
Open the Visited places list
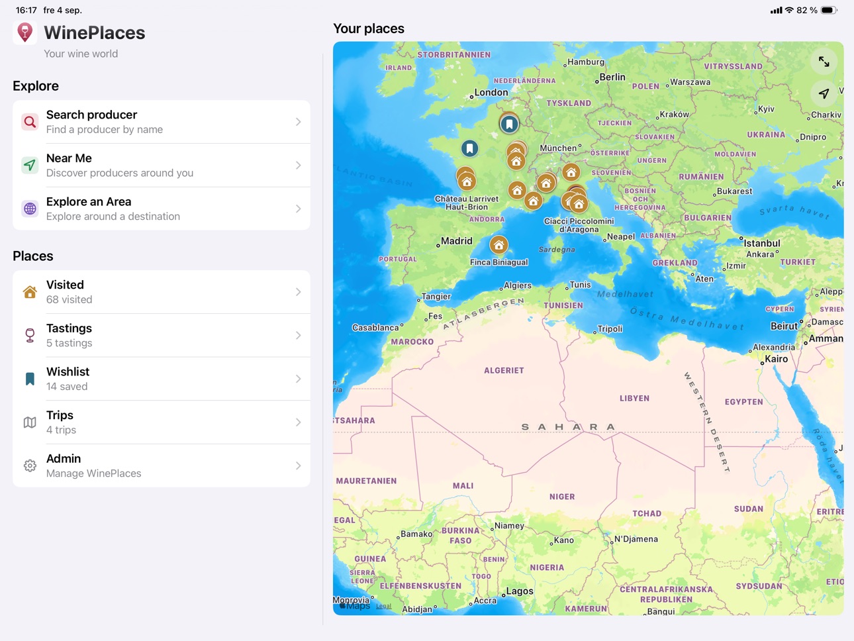[162, 292]
